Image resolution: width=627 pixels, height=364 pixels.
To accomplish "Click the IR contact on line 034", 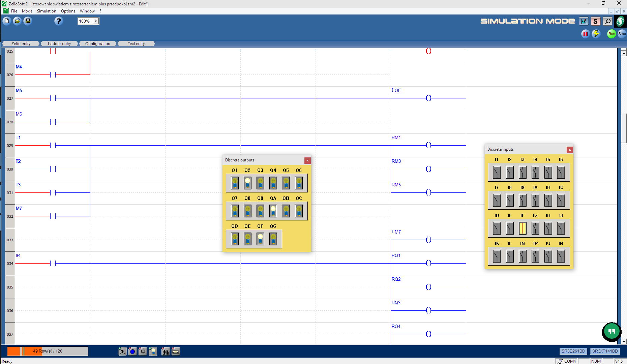I will coord(53,263).
